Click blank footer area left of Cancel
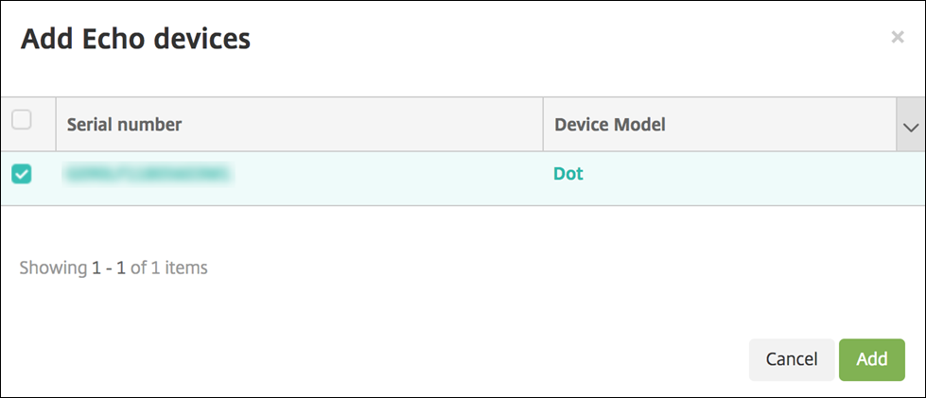The image size is (926, 398). (378, 359)
